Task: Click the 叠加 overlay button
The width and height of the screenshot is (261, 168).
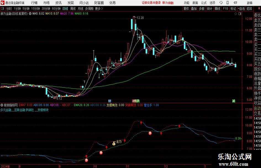Action: 194,9
